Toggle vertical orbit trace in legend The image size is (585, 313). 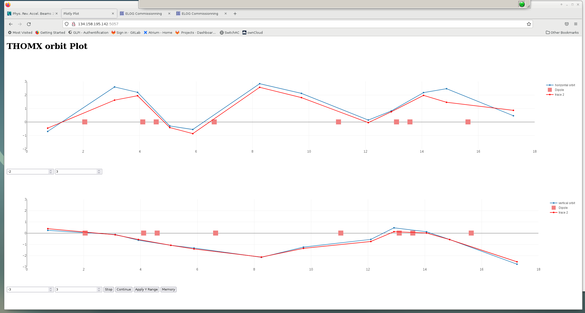[x=566, y=203]
